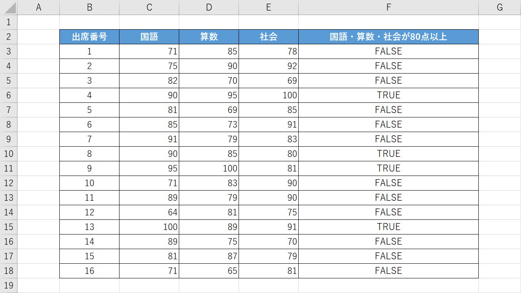Select column C header

[149, 7]
